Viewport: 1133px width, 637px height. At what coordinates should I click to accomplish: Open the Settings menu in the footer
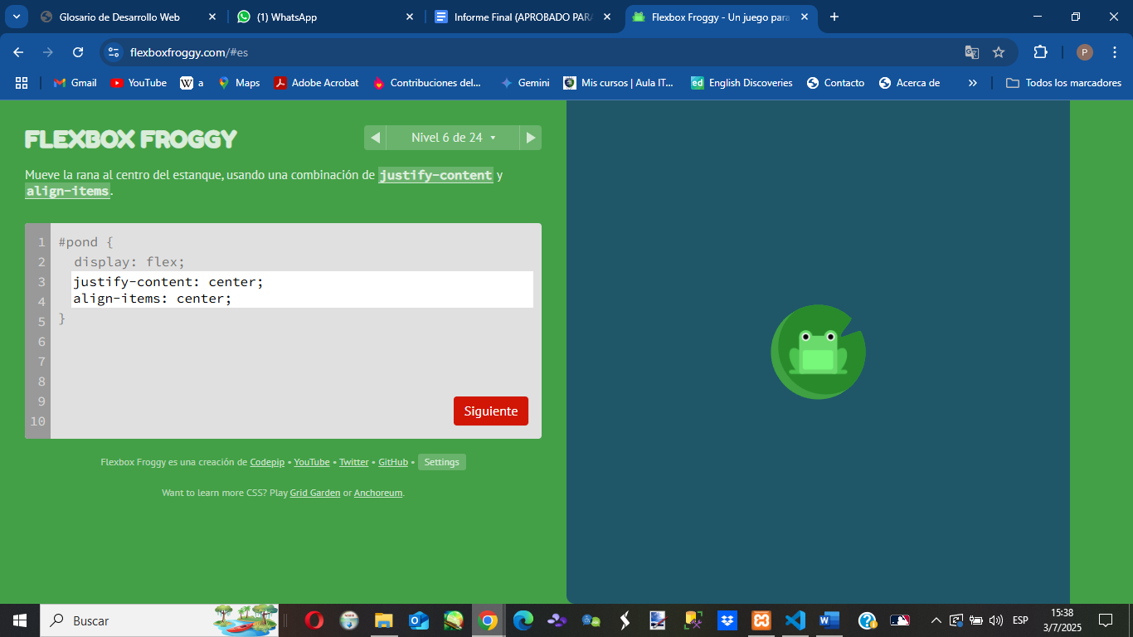tap(442, 462)
